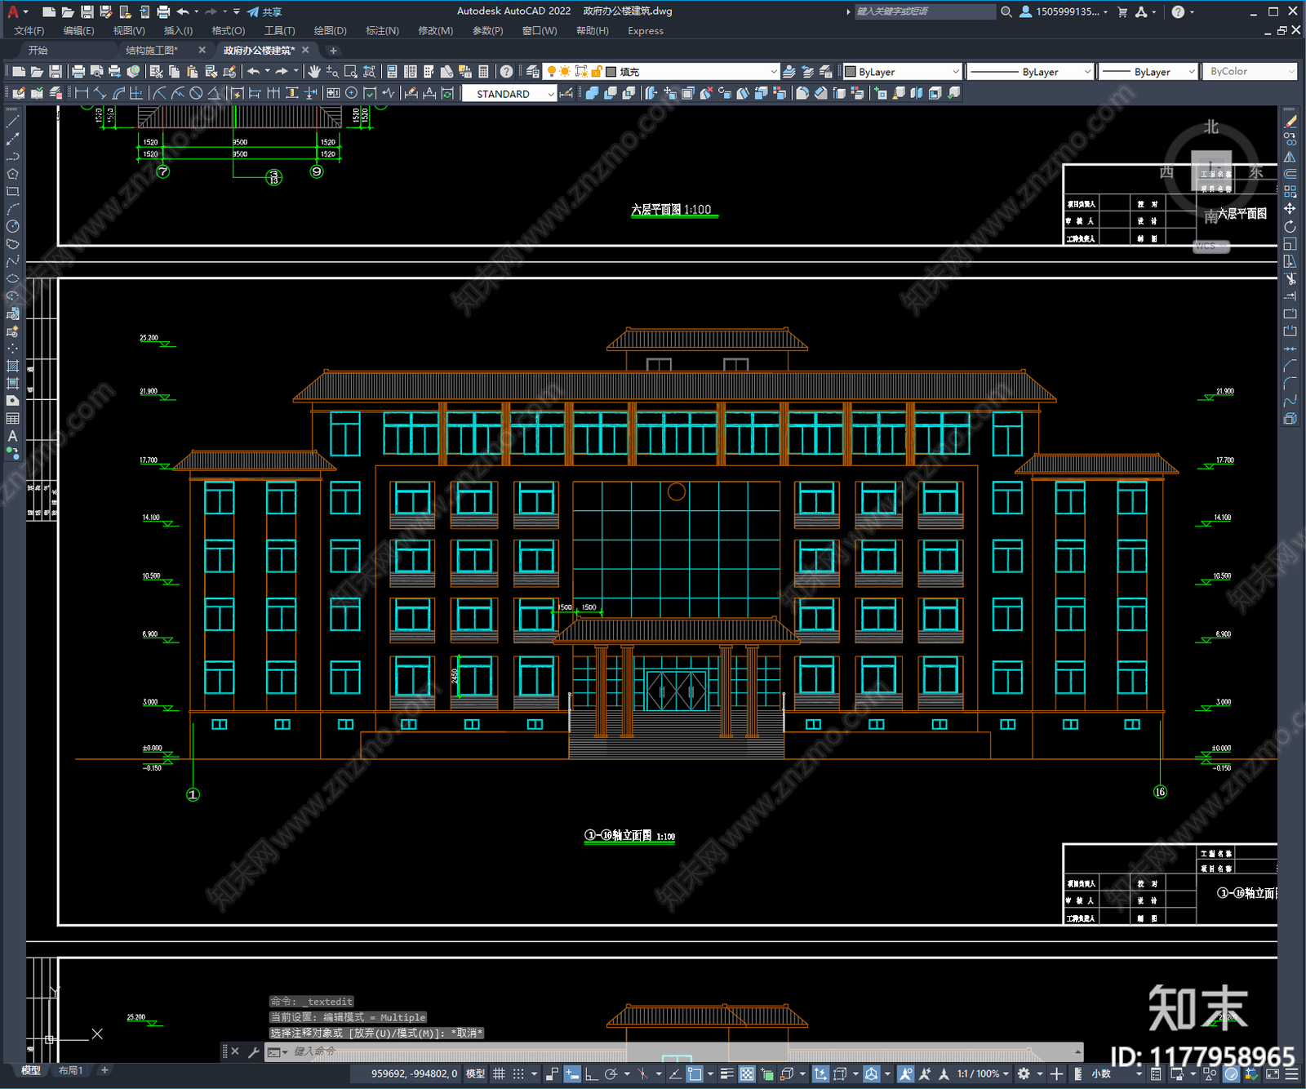Open the color ByLayer dropdown

pos(903,72)
